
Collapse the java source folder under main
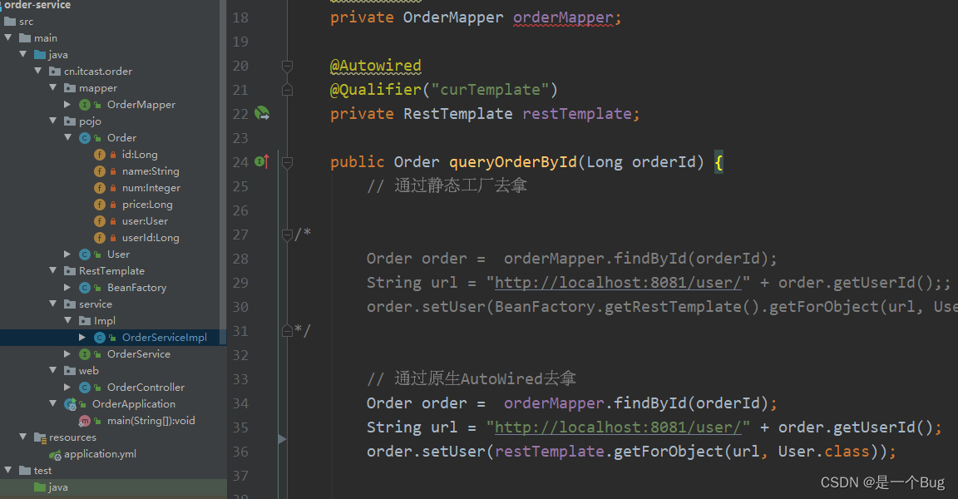(22, 54)
